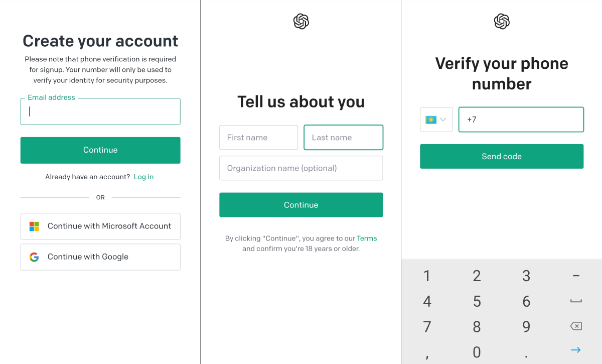
Task: Tap the space bar key on keypad
Action: point(576,301)
